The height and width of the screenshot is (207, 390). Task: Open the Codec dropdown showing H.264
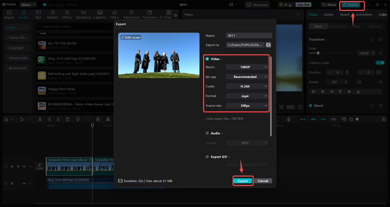pos(247,86)
